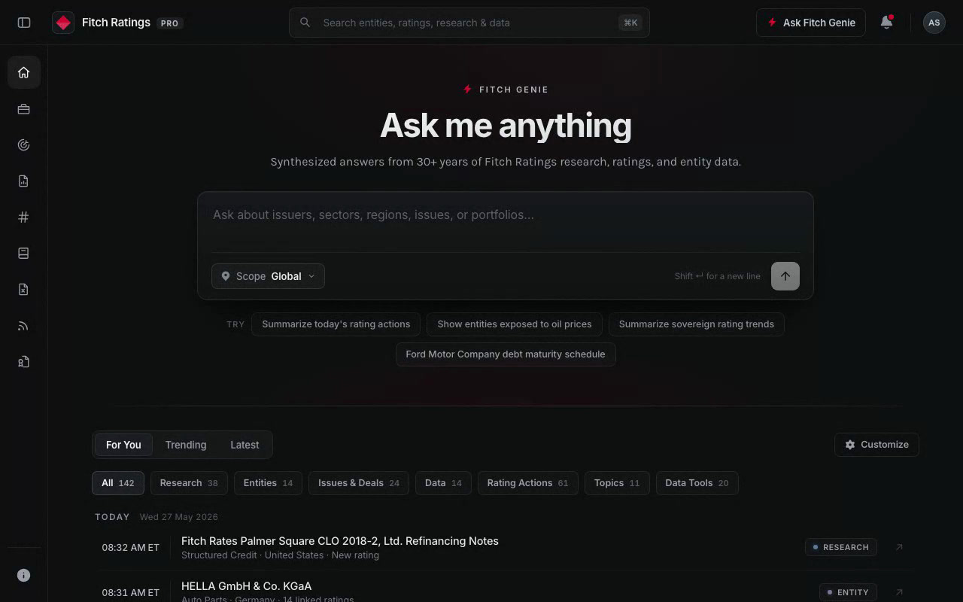Screen dimensions: 963x602
Task: Open the briefcase portfolio sidebar icon
Action: click(24, 109)
